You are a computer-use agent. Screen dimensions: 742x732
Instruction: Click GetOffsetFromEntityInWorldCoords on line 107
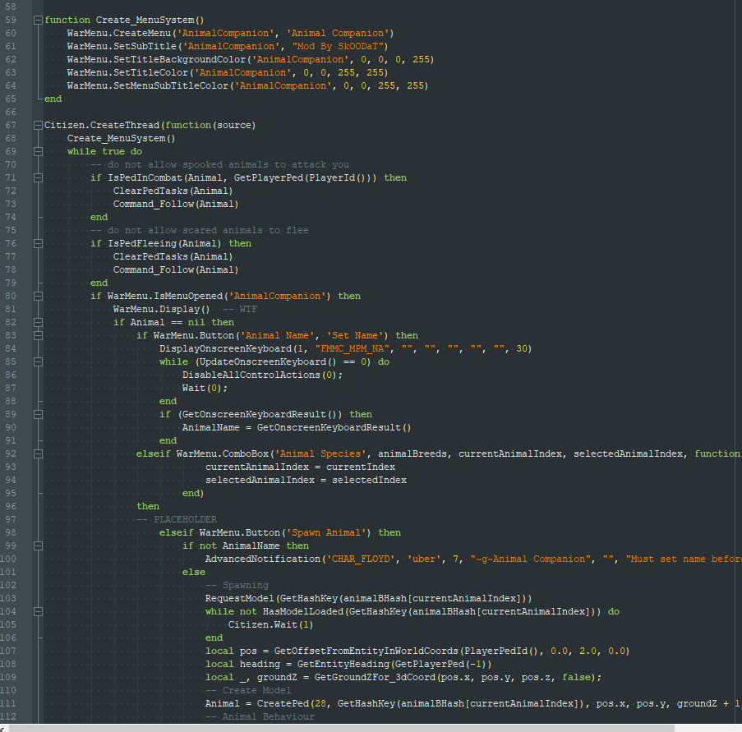pyautogui.click(x=366, y=651)
